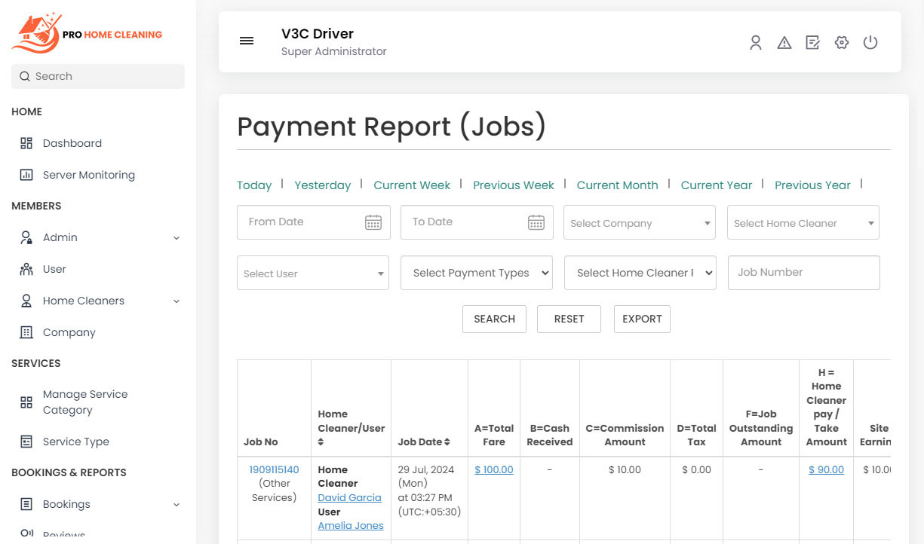Log out using the power icon
The width and height of the screenshot is (924, 544).
pyautogui.click(x=870, y=42)
